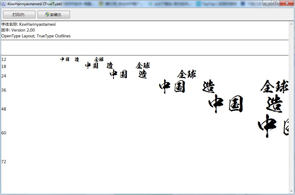Click the 打印(P) print button
This screenshot has height=195, width=295.
tap(19, 14)
